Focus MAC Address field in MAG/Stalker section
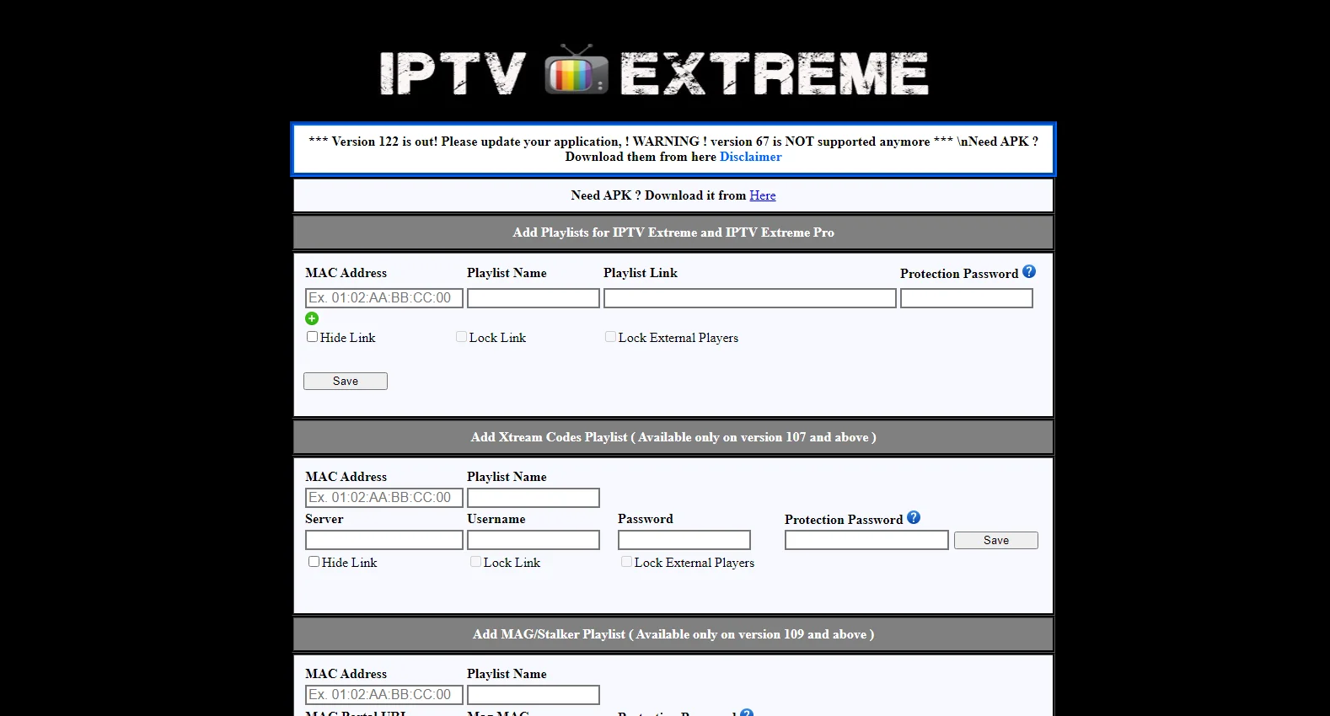The height and width of the screenshot is (716, 1330). coord(384,695)
